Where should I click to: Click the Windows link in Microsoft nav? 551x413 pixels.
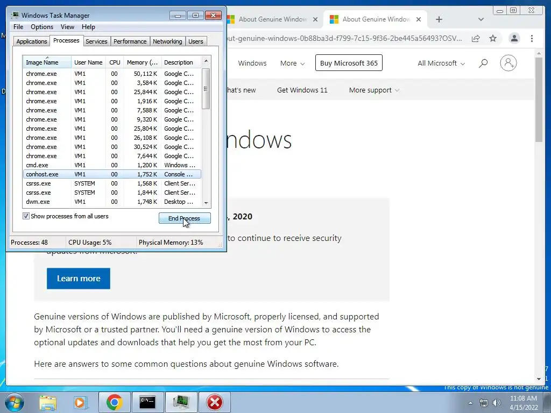(252, 63)
